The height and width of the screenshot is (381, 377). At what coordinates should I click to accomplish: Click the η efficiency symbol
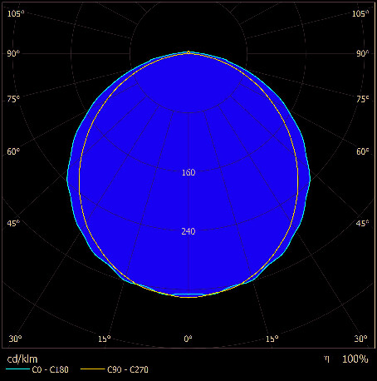(327, 359)
